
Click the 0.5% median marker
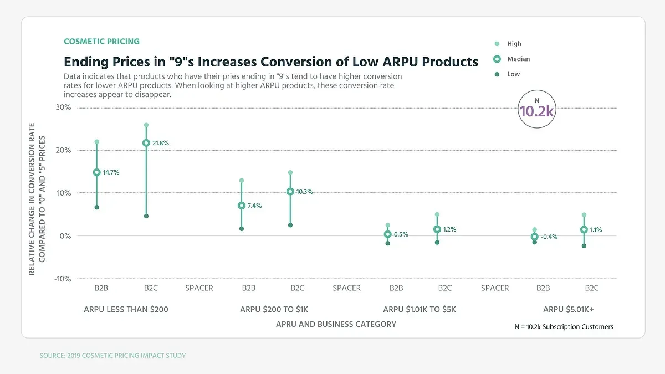[388, 234]
